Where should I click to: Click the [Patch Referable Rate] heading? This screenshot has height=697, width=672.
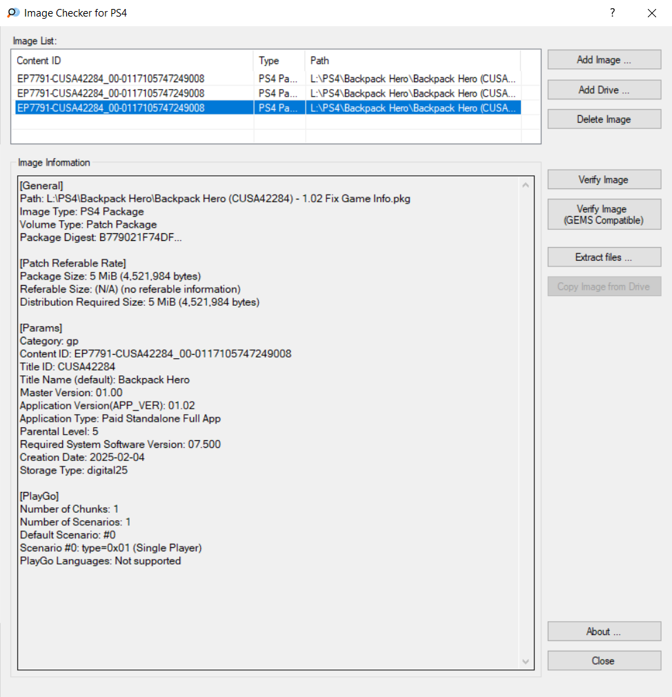[x=73, y=263]
